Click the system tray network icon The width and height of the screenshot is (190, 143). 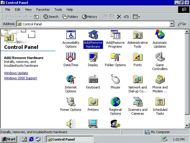(165, 139)
